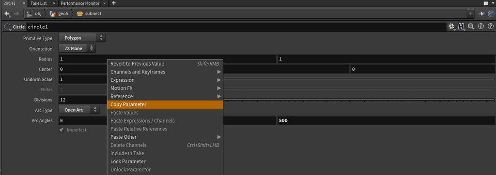Open the Expression submenu
Image resolution: width=496 pixels, height=175 pixels.
pos(165,80)
